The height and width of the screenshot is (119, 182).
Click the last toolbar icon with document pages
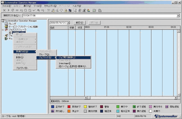100,10
